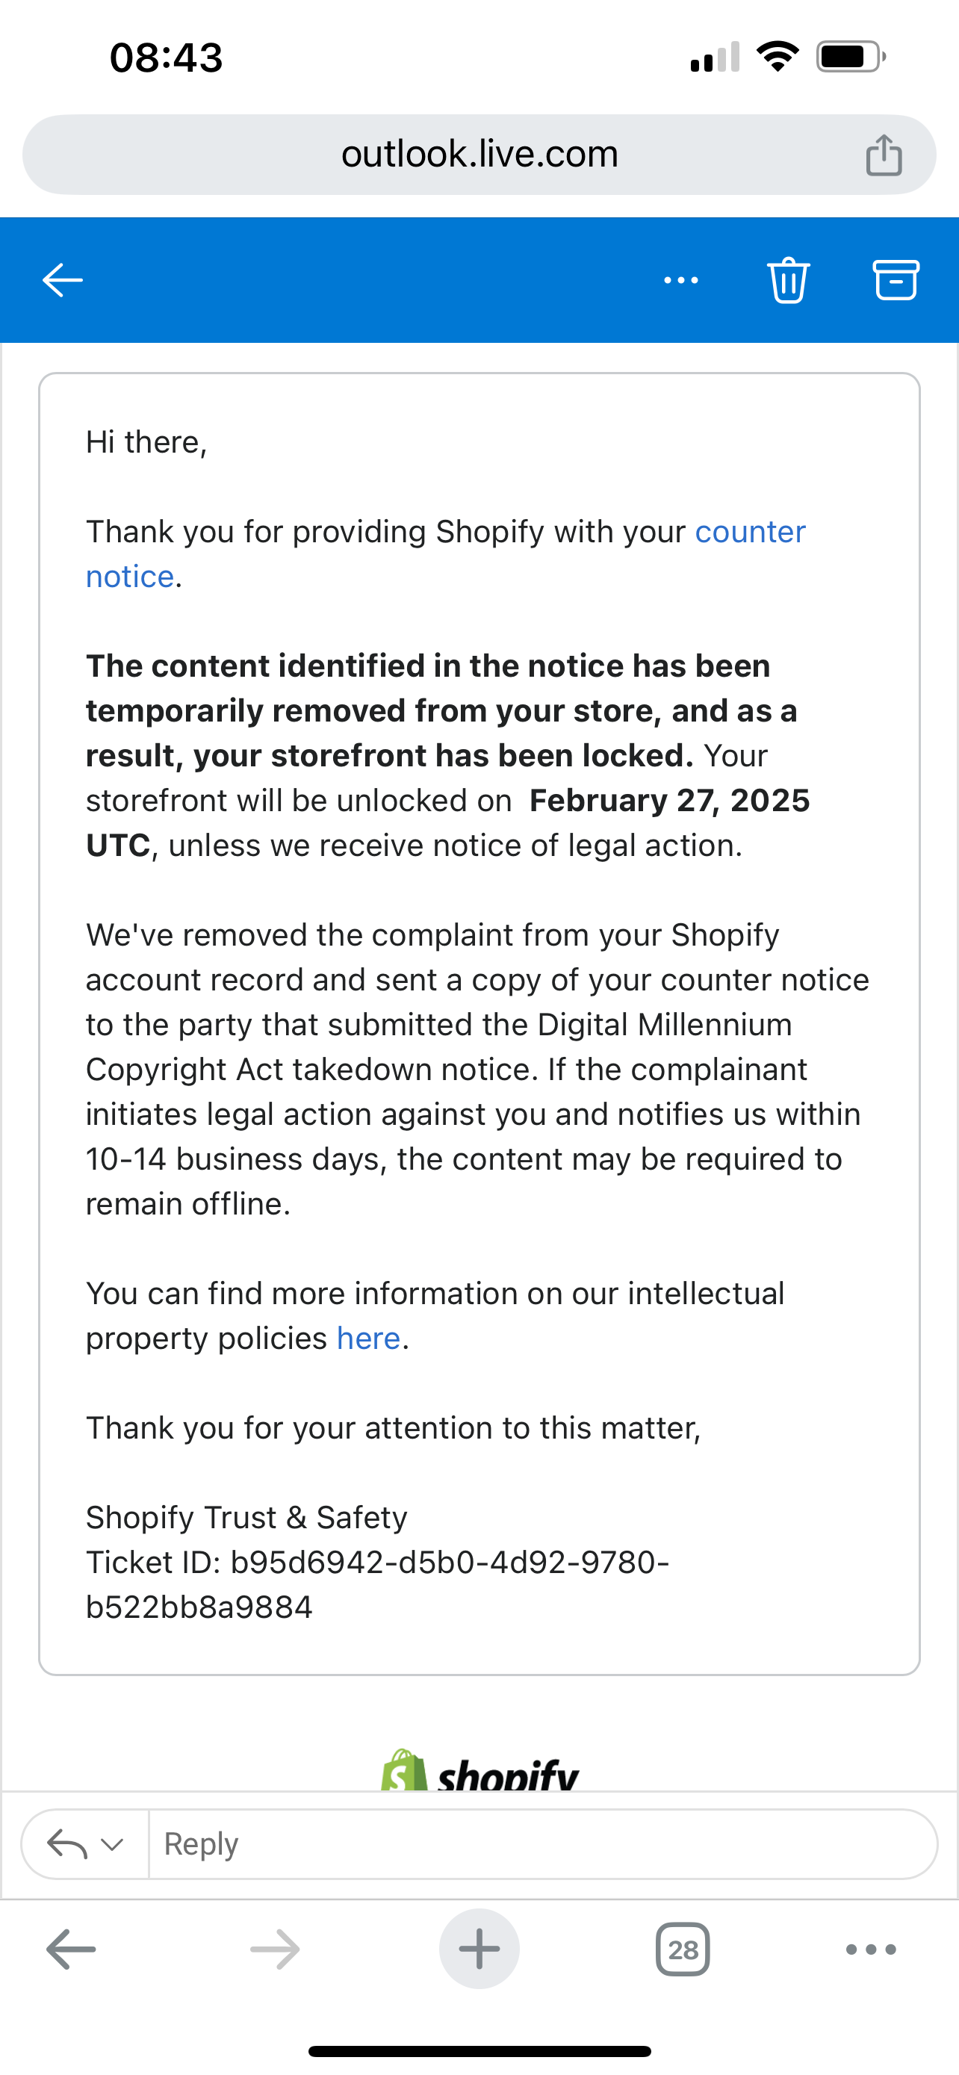Tap the Reply text field

tap(539, 1843)
